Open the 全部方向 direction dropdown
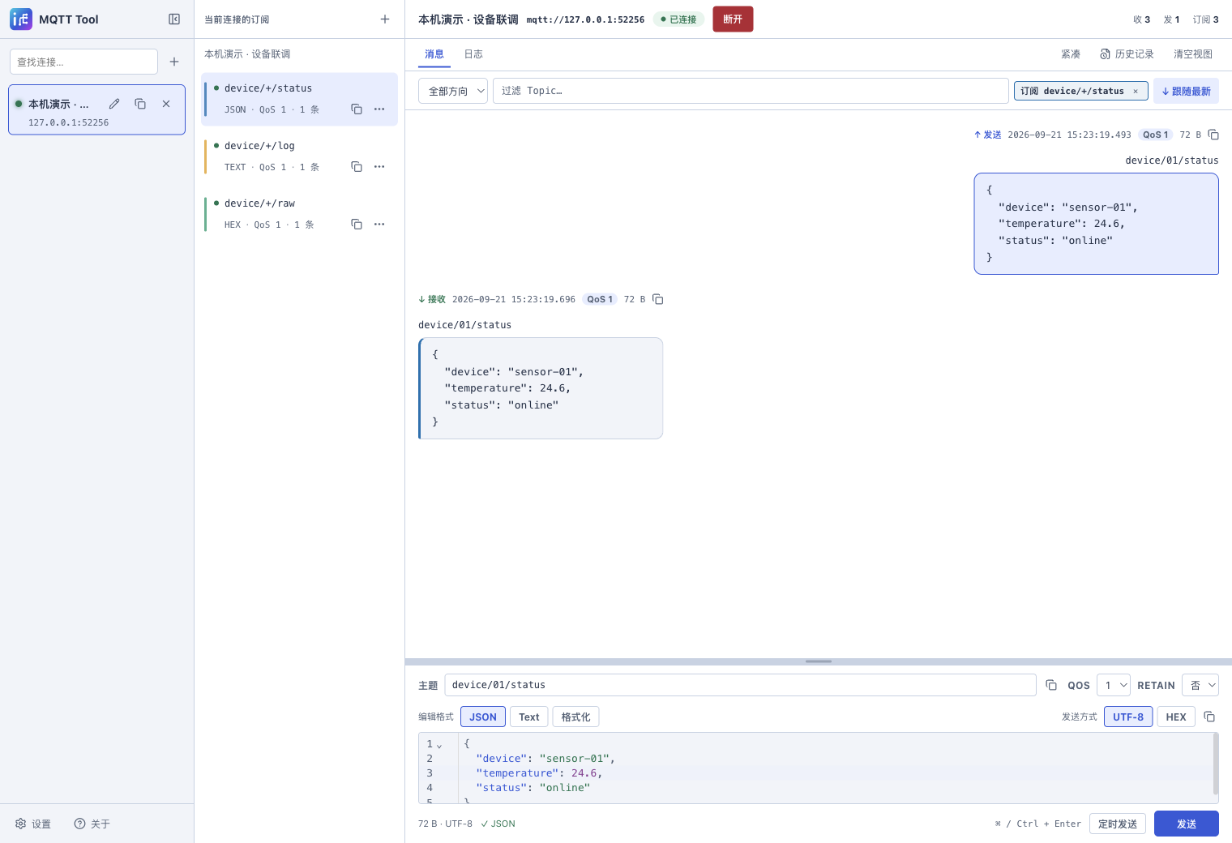 [x=453, y=91]
